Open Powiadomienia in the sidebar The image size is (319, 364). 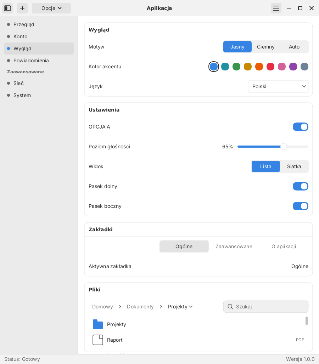tap(39, 61)
